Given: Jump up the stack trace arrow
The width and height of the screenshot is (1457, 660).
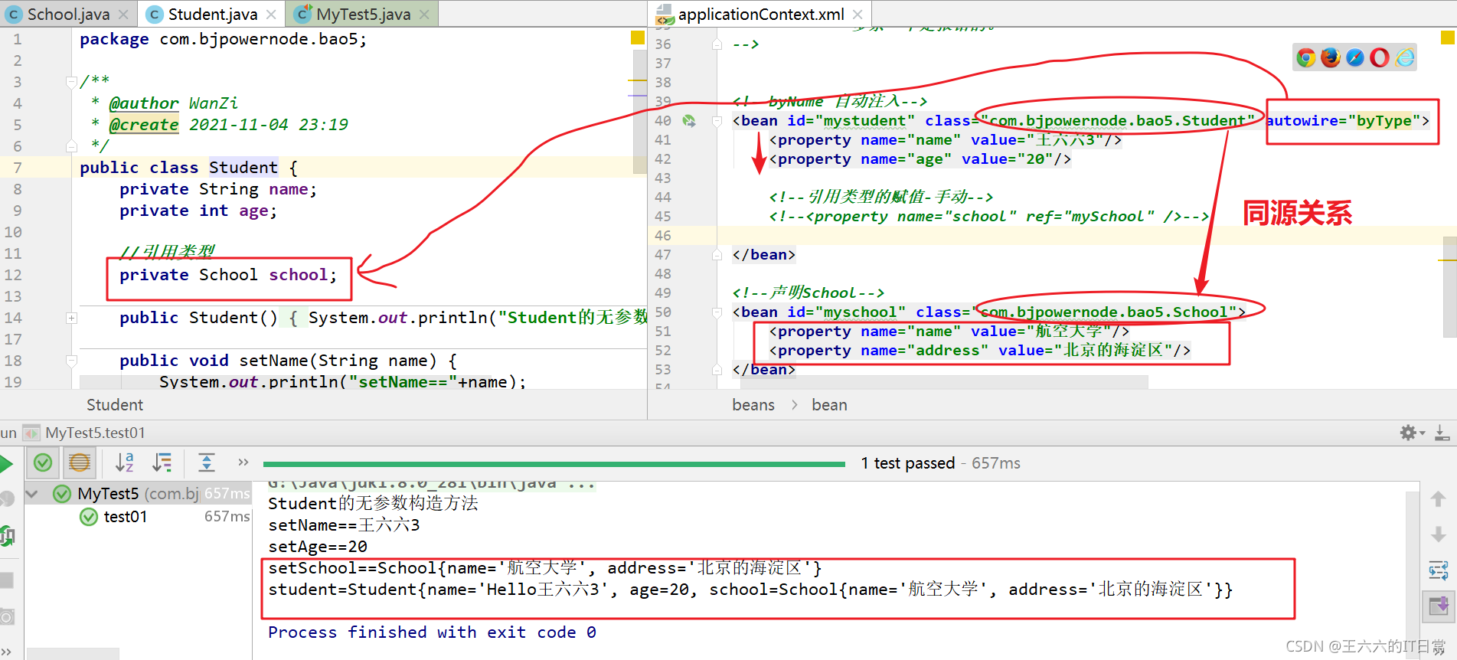Looking at the screenshot, I should [x=1439, y=499].
